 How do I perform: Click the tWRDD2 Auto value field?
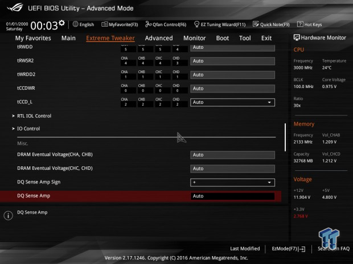232,75
